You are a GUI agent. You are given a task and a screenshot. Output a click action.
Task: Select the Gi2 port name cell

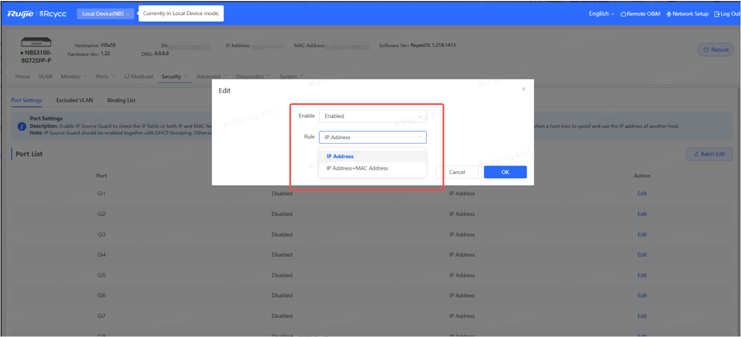pyautogui.click(x=101, y=214)
